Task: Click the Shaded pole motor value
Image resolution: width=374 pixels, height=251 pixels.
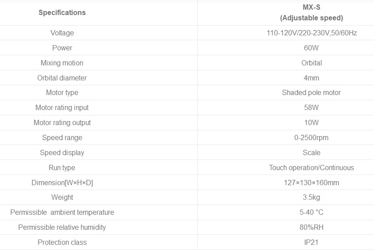Action: pyautogui.click(x=311, y=93)
